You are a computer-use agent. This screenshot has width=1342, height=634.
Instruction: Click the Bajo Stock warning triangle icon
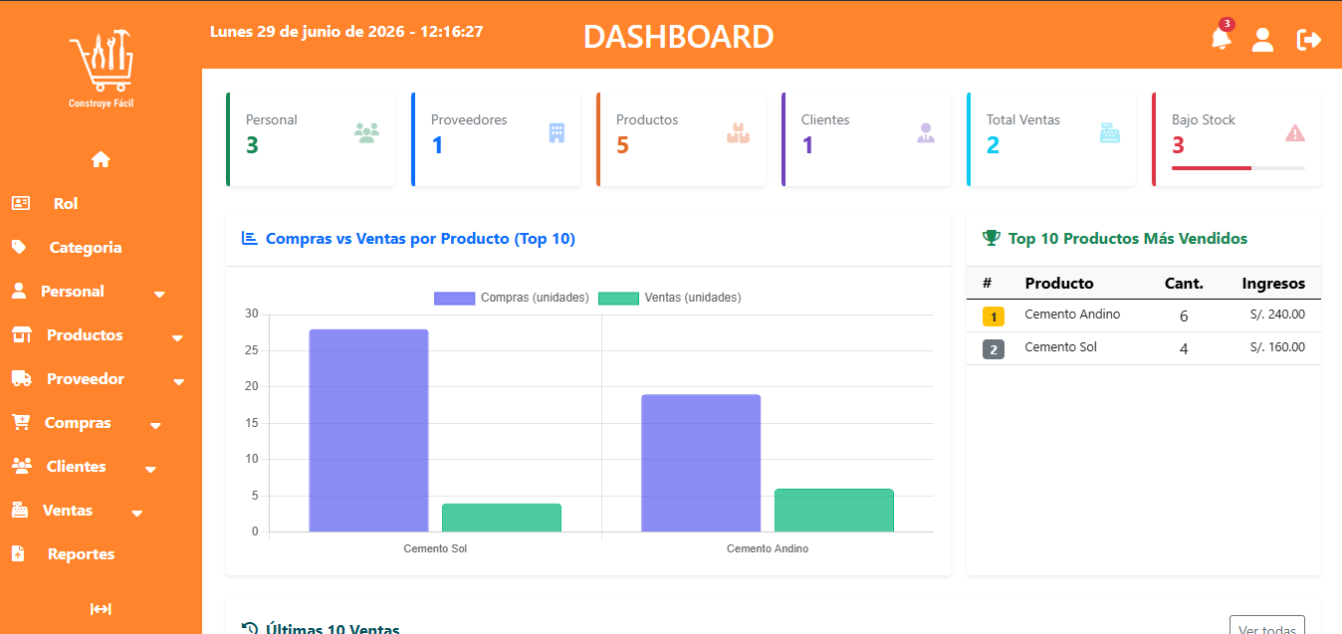point(1294,132)
